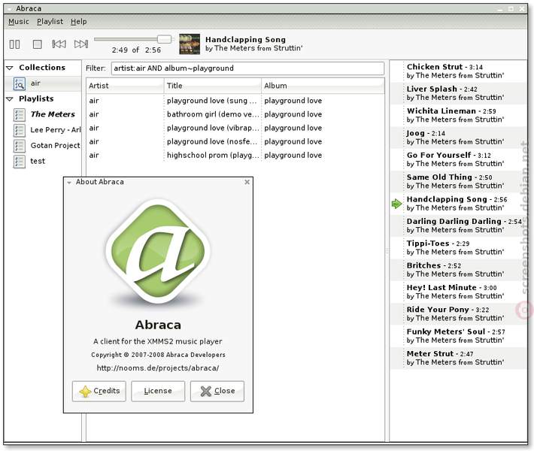Collapse the Playlists section
This screenshot has height=451, width=534.
(10, 99)
